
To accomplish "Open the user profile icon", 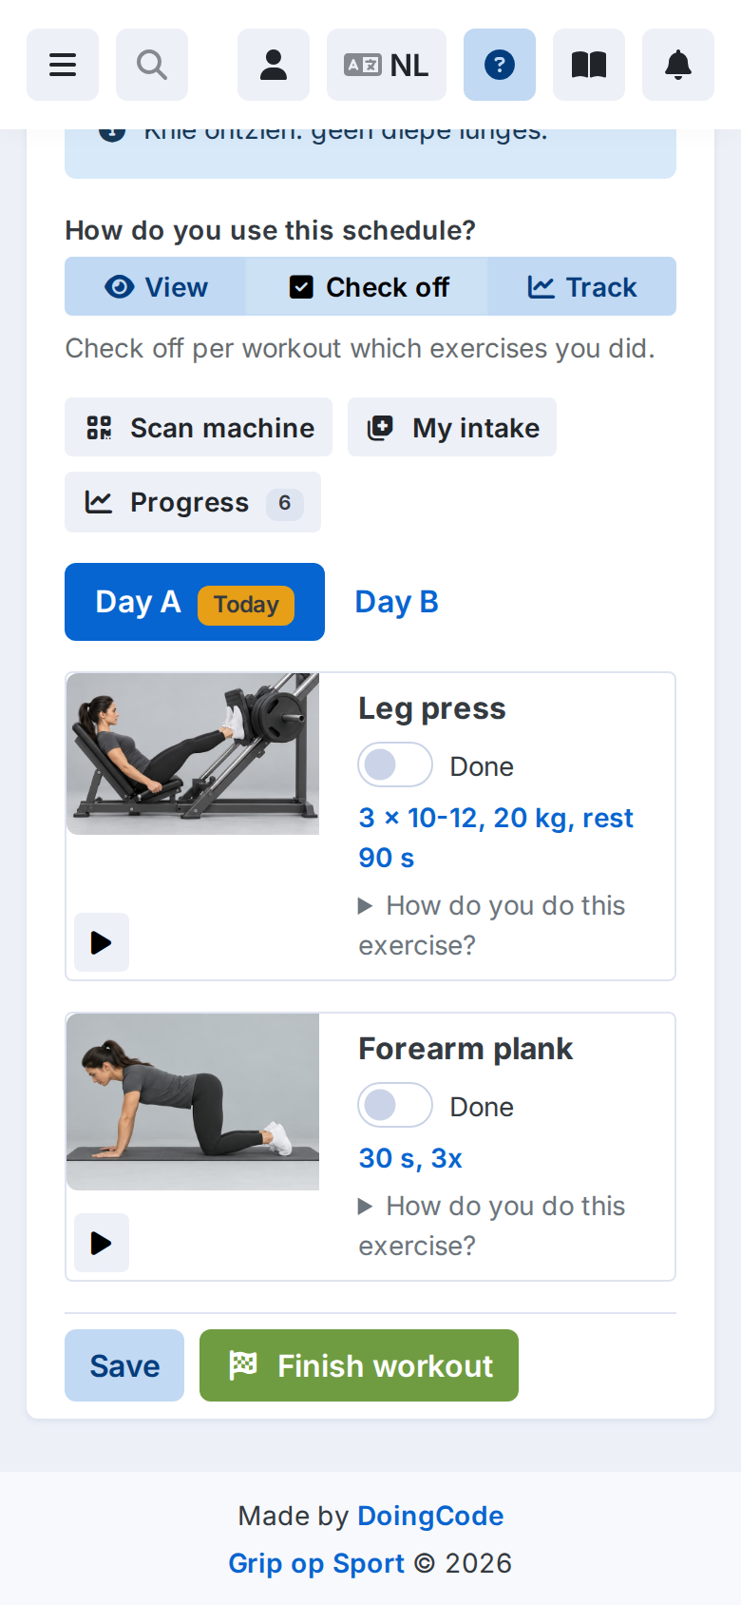I will [274, 65].
